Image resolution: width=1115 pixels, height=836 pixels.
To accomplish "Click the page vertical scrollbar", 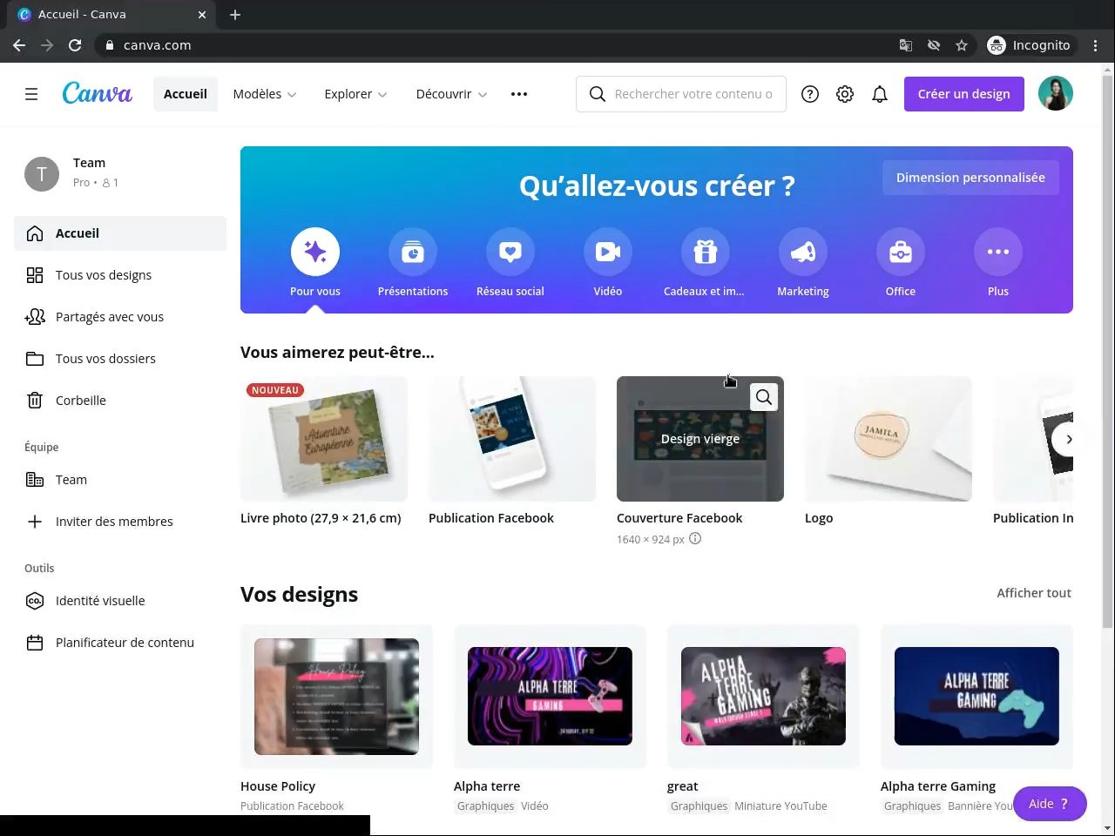I will pos(1108,353).
